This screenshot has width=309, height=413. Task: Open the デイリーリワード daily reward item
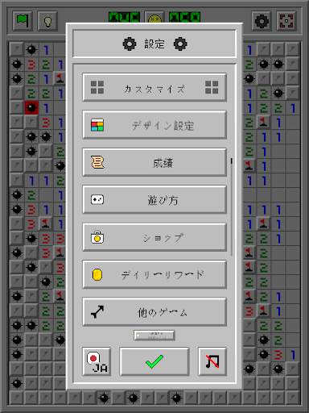[x=154, y=275]
